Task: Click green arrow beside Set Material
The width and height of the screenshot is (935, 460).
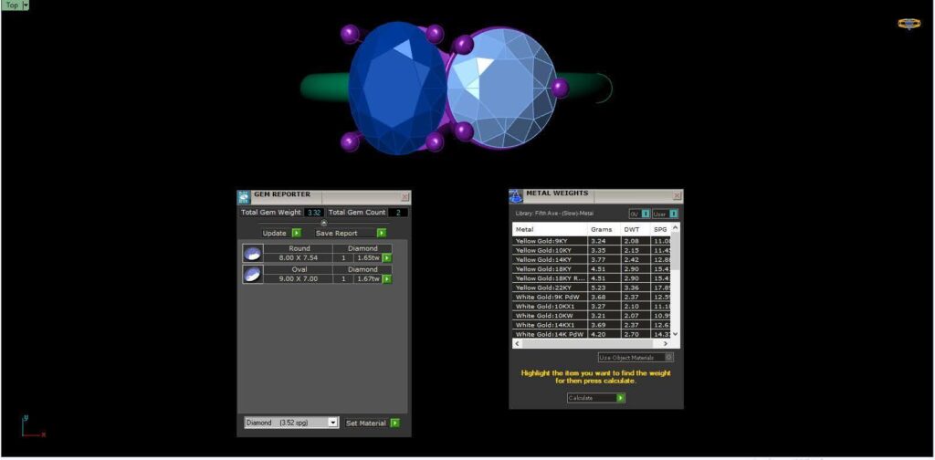Action: point(394,423)
